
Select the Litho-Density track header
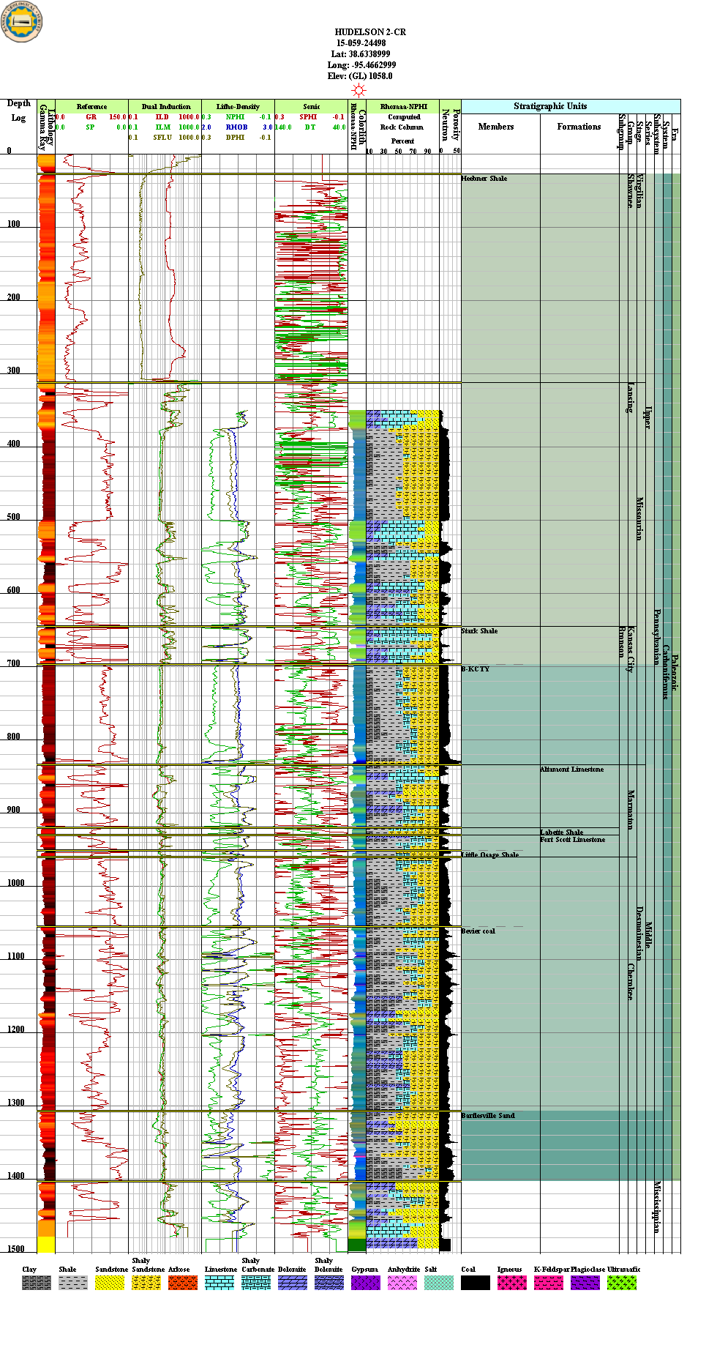click(x=238, y=107)
